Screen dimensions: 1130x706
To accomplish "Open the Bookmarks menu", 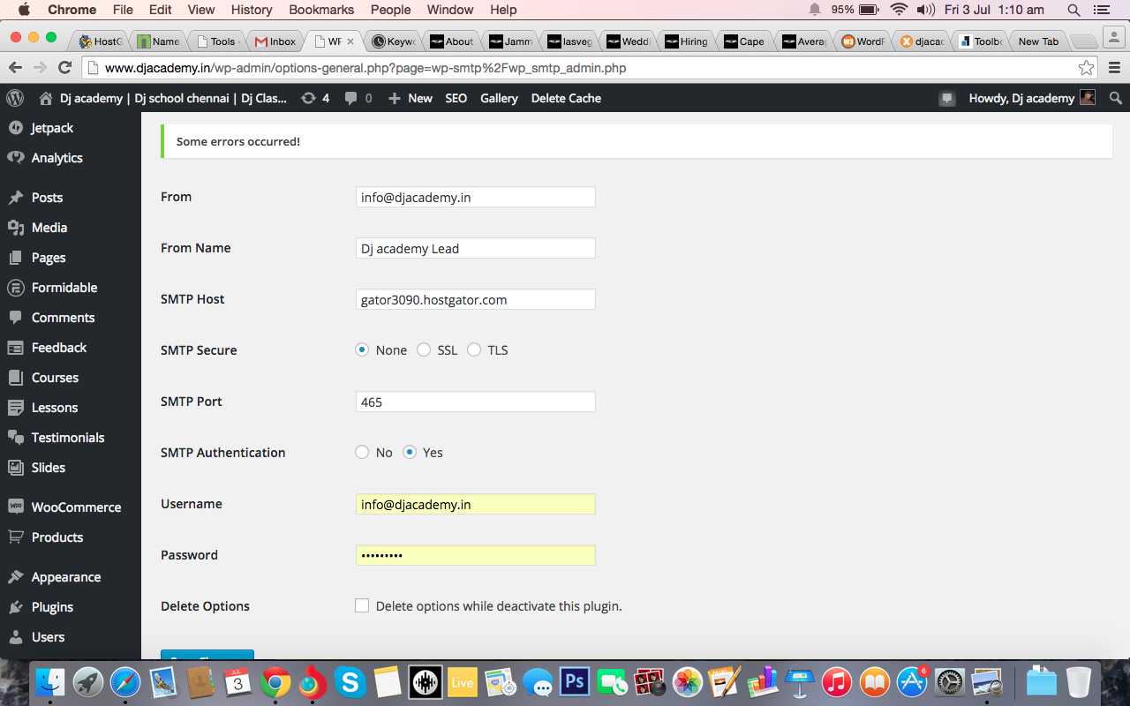I will pos(321,10).
